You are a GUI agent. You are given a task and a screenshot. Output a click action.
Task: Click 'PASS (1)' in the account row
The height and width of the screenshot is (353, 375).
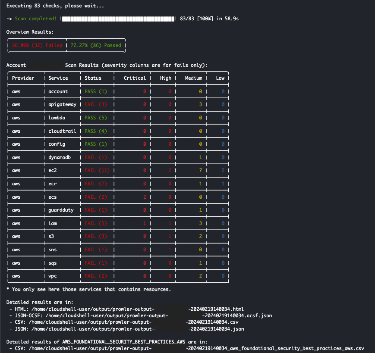tap(96, 91)
